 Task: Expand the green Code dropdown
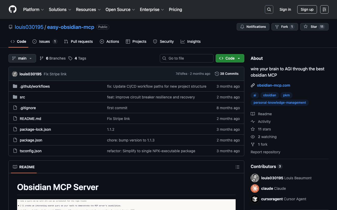(x=230, y=58)
